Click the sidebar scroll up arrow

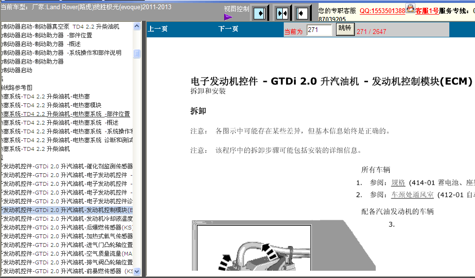click(x=137, y=26)
